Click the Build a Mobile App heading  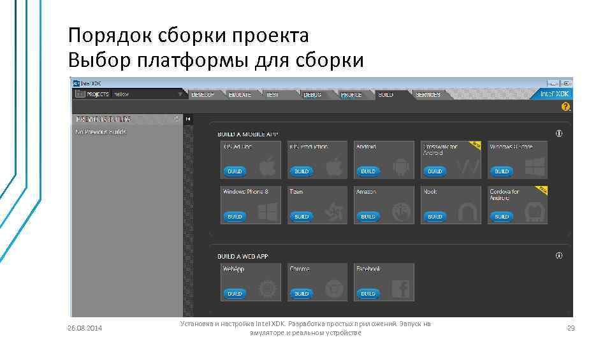[247, 134]
